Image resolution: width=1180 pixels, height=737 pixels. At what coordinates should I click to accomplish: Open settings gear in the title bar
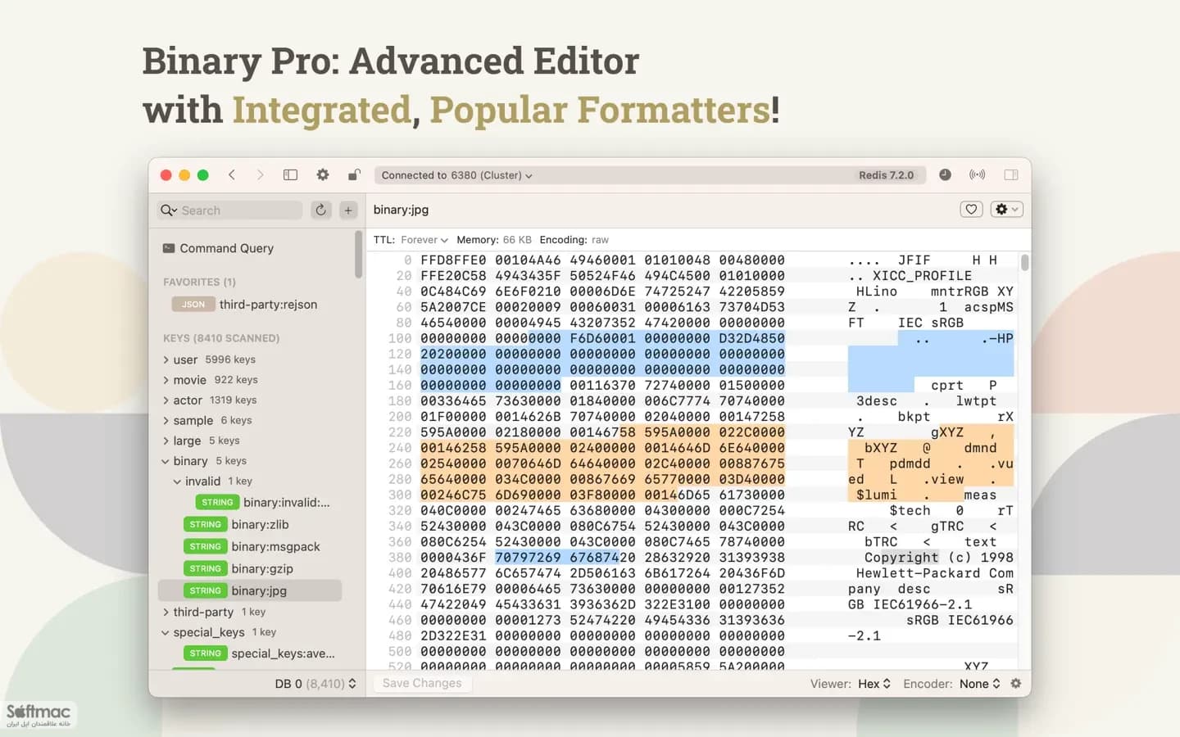[x=323, y=174]
